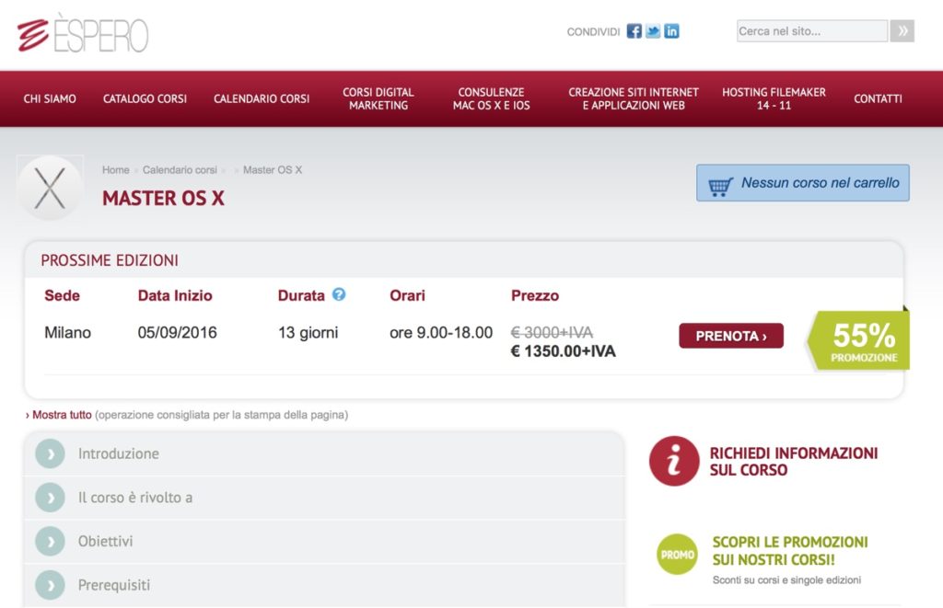The image size is (943, 608).
Task: Click the 'Durata' column header text
Action: (301, 295)
